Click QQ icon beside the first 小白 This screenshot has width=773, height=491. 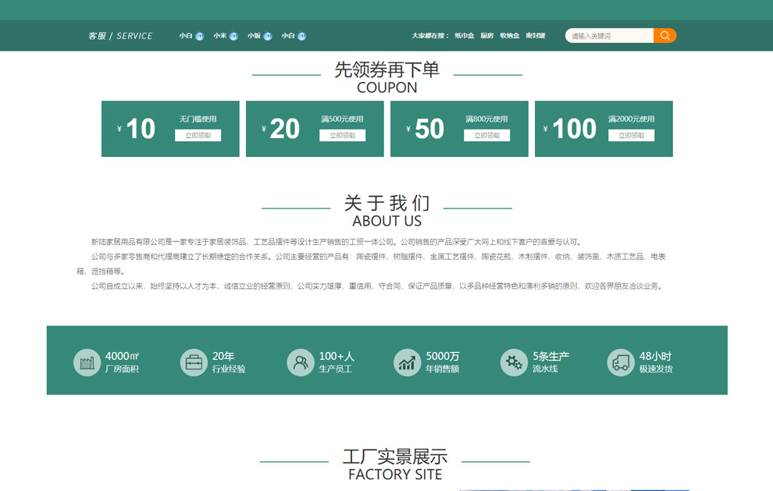coord(200,35)
